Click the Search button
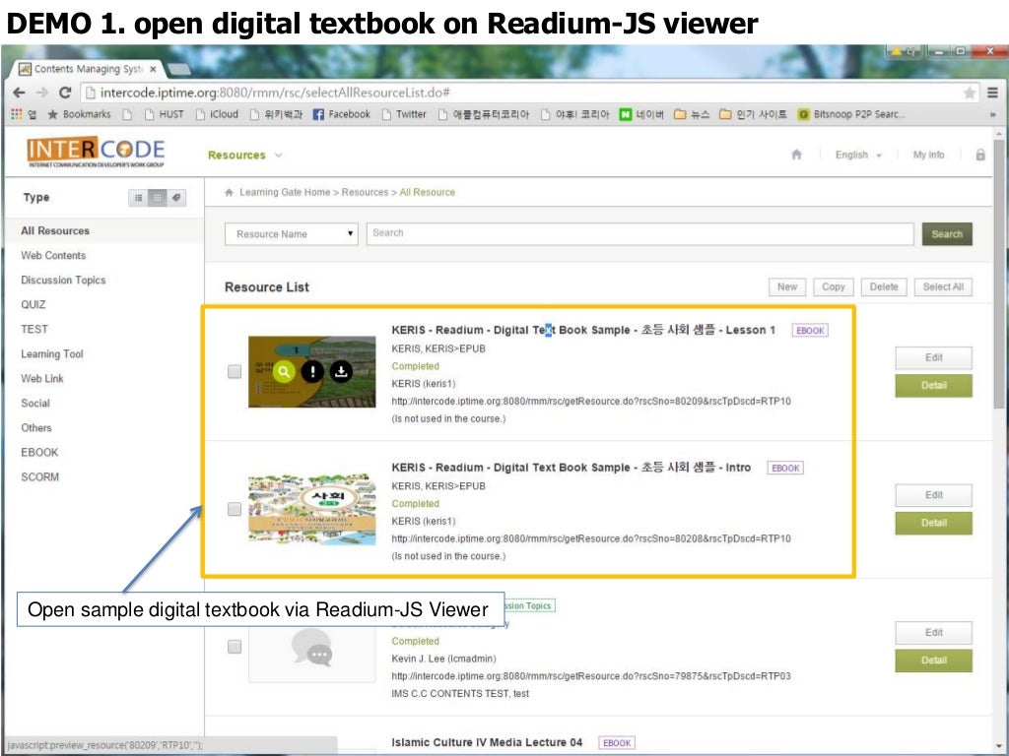Image resolution: width=1009 pixels, height=756 pixels. click(x=947, y=234)
